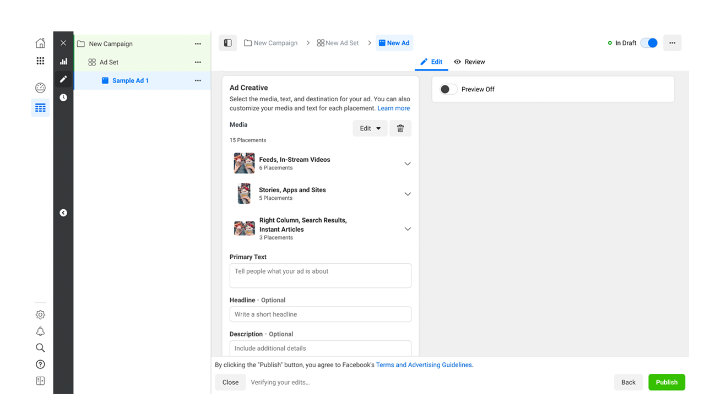Delete media using the trash icon

400,128
